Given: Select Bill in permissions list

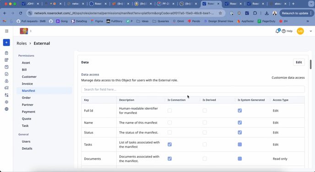Looking at the screenshot, I should point(24,70).
